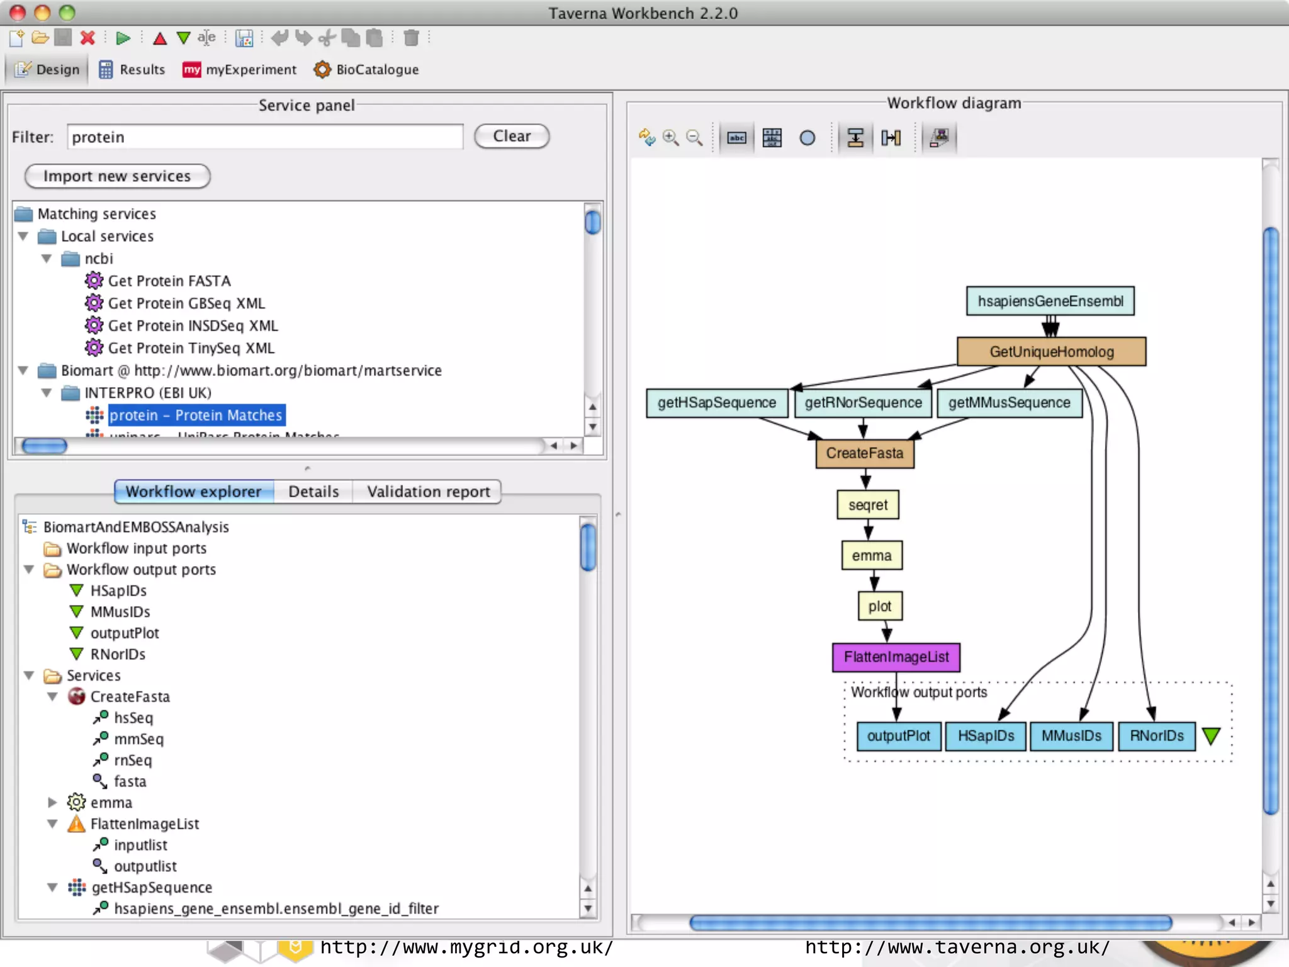Switch diagram to horizontal alignment
Image resolution: width=1289 pixels, height=967 pixels.
[x=891, y=137]
